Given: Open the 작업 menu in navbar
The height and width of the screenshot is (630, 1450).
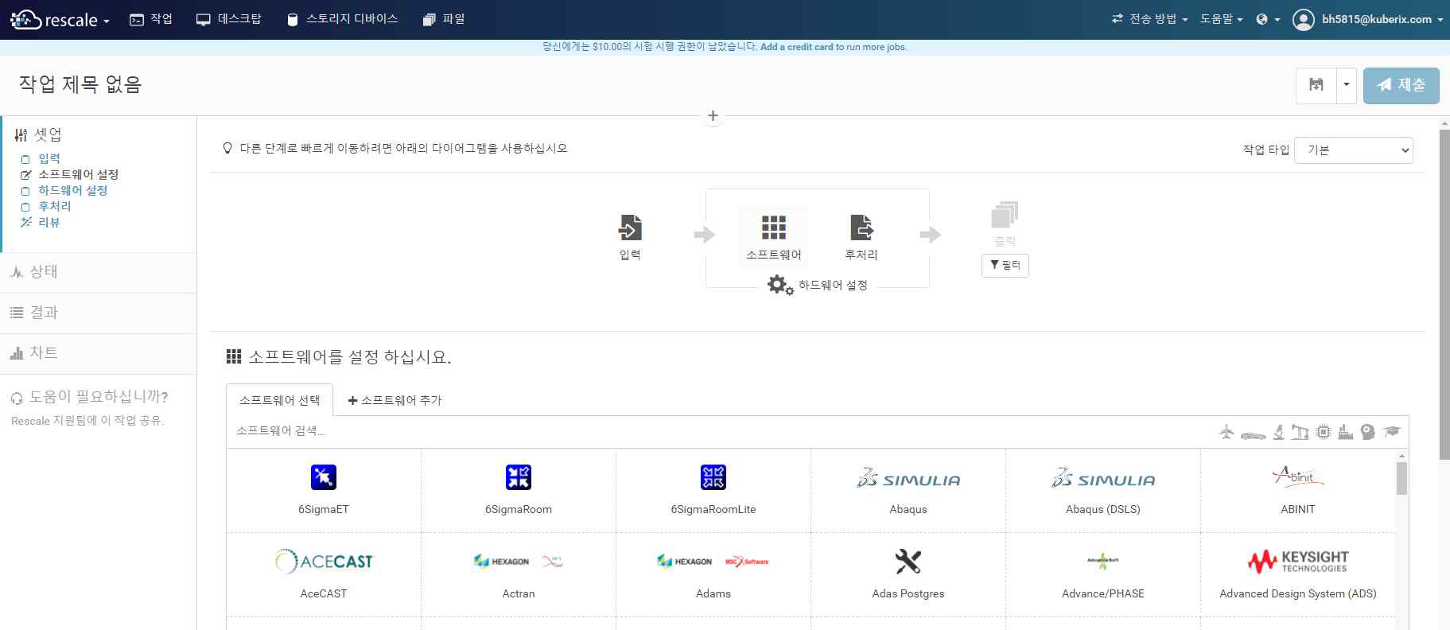Looking at the screenshot, I should click(x=151, y=19).
